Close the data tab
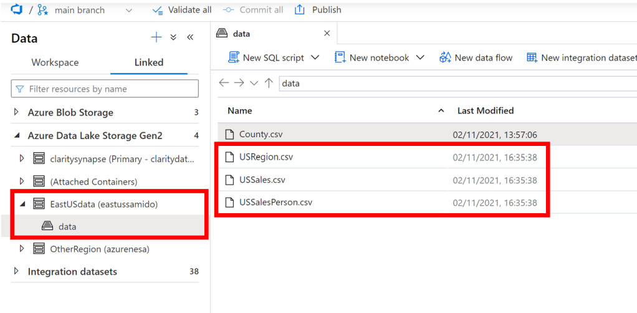 tap(327, 34)
